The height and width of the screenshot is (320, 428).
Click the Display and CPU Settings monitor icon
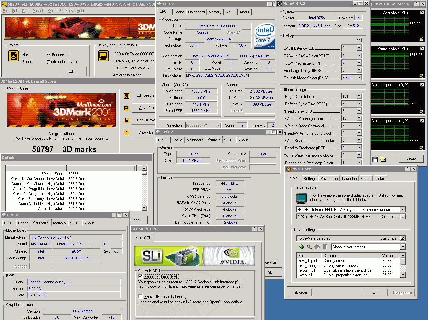(103, 56)
